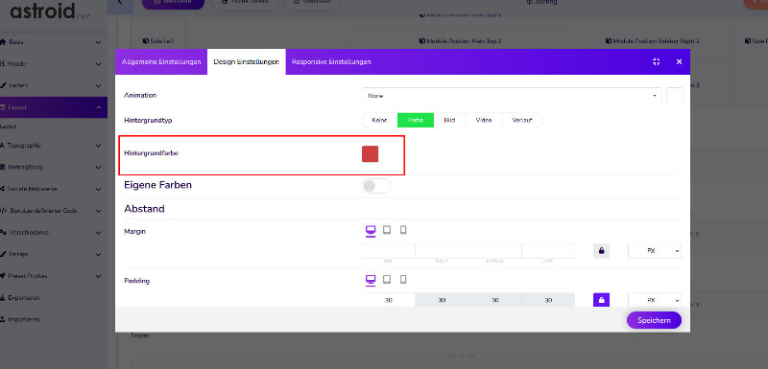Exit fullscreen mode in dialog header
The width and height of the screenshot is (768, 369).
(657, 61)
